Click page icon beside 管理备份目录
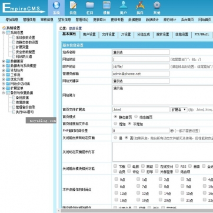213x213 pixels. point(14,107)
